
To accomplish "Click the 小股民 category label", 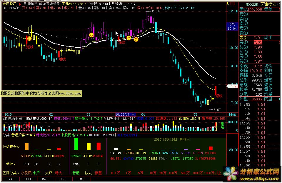I will (x=26, y=173).
